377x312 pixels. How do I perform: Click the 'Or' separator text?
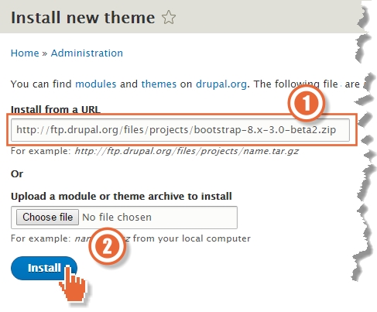pos(17,174)
